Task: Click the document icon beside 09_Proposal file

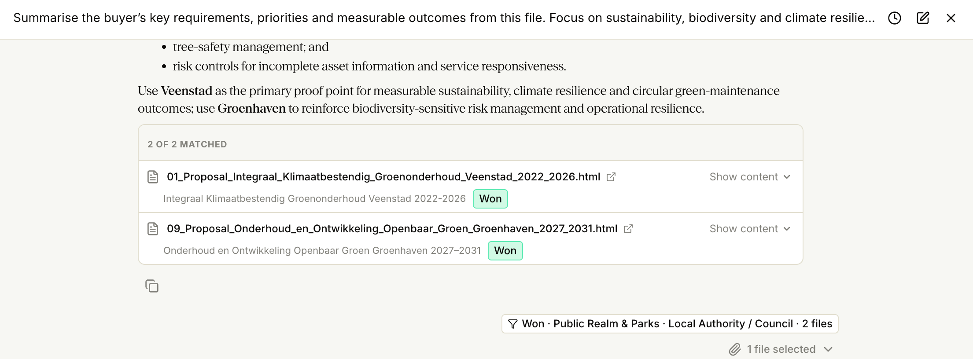Action: pos(153,229)
